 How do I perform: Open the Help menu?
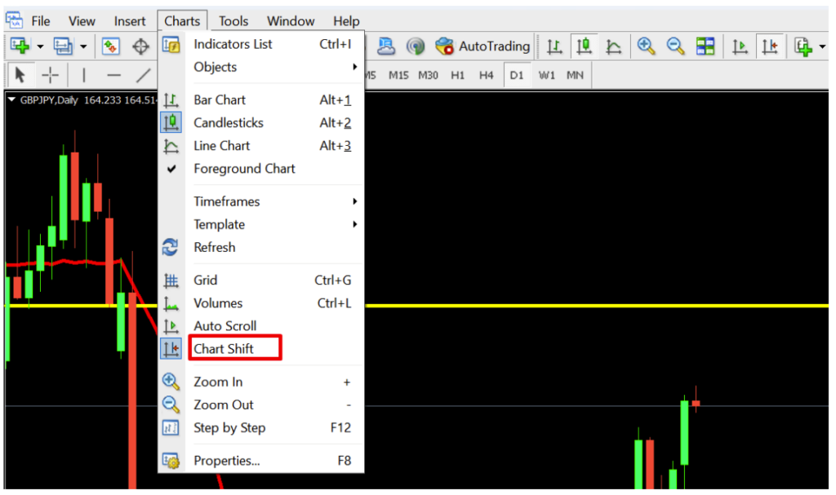point(346,20)
